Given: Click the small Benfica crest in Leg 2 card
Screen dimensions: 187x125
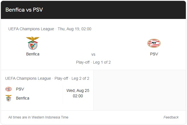Looking at the screenshot, I should pyautogui.click(x=9, y=98).
